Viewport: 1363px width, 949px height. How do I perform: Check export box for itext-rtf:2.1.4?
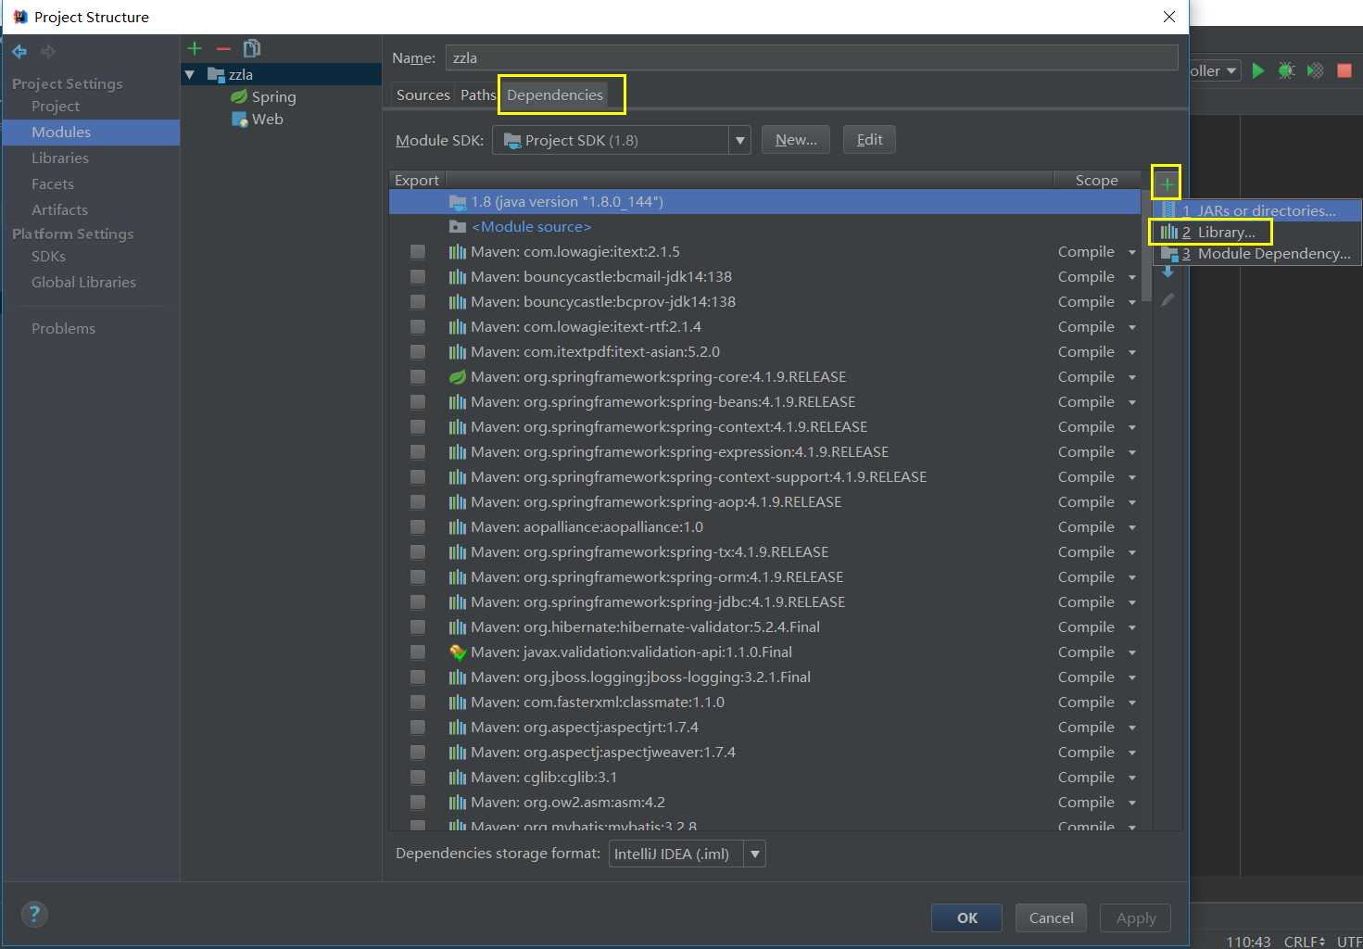tap(418, 326)
